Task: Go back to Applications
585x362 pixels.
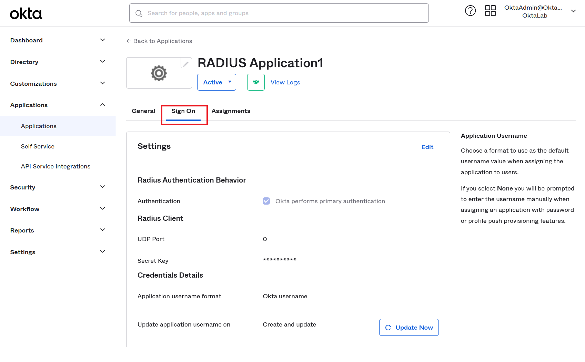Action: [159, 41]
